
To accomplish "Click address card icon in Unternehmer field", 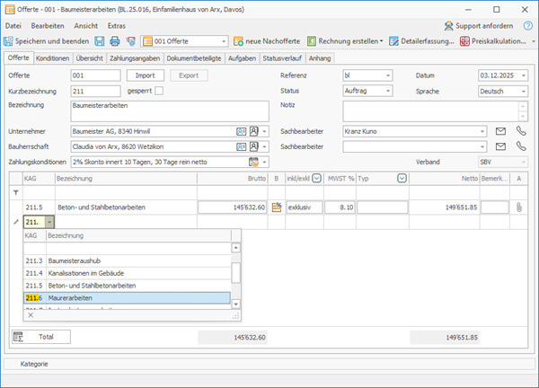I will tap(242, 131).
